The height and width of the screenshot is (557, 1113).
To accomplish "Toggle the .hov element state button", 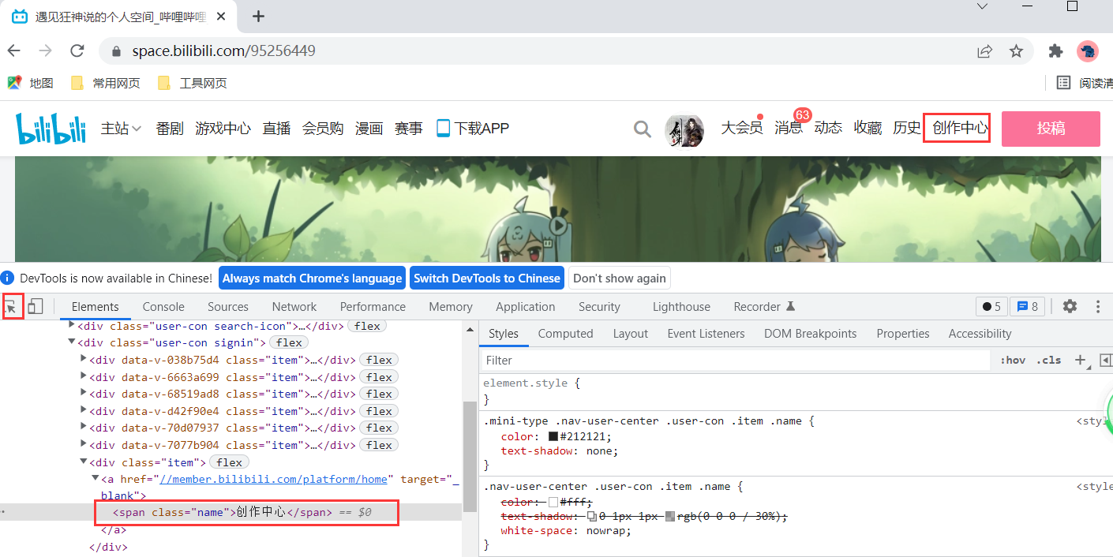I will click(1013, 360).
